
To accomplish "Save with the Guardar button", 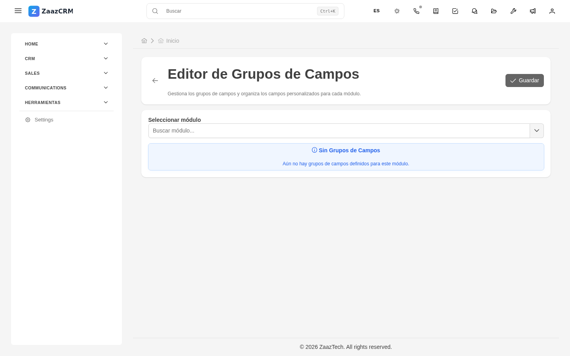I will 524,80.
